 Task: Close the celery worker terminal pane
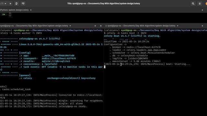click(x=101, y=26)
